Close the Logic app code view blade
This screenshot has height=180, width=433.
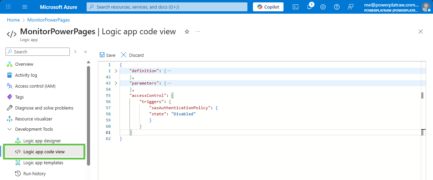[x=421, y=31]
